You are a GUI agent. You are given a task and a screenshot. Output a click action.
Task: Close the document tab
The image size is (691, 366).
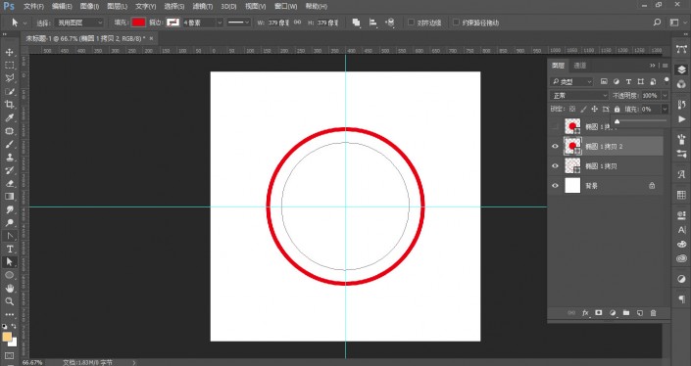151,39
